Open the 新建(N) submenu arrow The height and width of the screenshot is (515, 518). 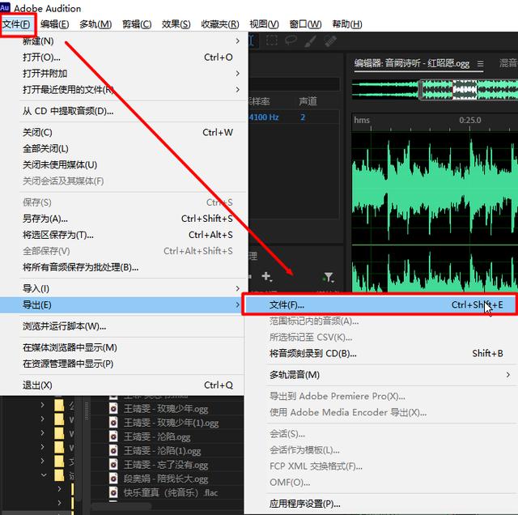coord(237,41)
